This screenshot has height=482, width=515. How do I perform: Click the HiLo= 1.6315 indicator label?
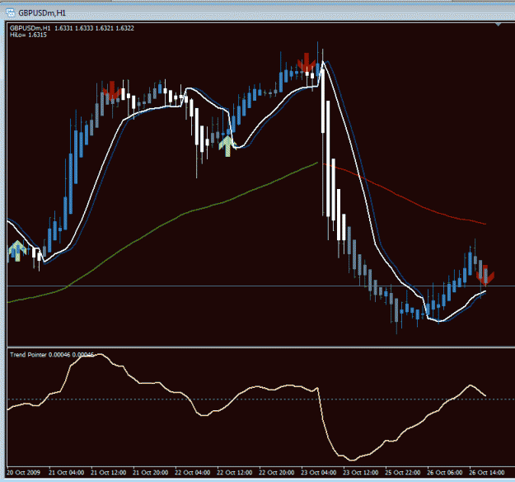28,35
